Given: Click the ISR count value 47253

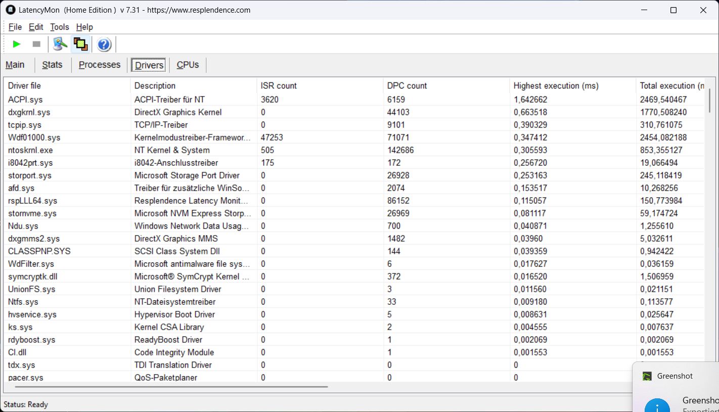Looking at the screenshot, I should click(x=272, y=138).
